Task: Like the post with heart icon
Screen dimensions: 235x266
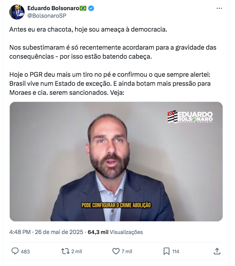Action: [116, 251]
